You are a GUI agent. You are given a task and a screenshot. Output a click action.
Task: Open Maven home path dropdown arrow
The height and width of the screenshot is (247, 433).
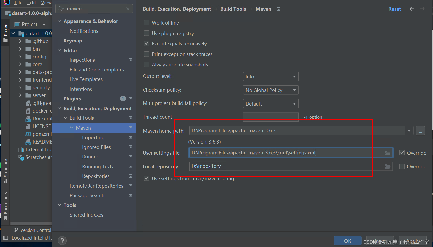coord(409,131)
